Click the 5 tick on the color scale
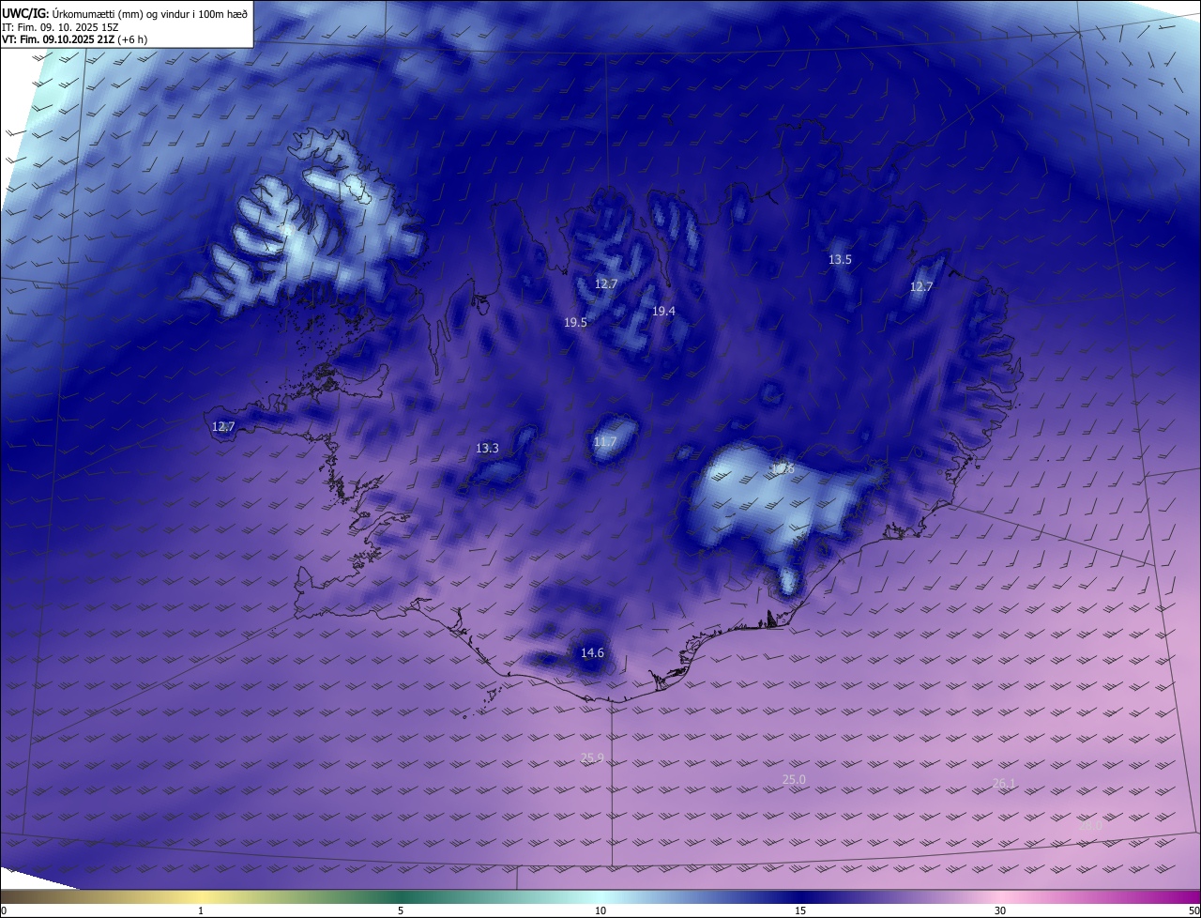The height and width of the screenshot is (918, 1201). pyautogui.click(x=401, y=911)
